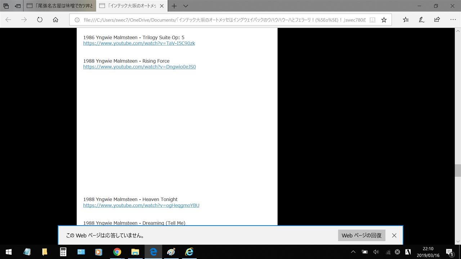Viewport: 461px width, 259px height.
Task: Click the IME input mode indicator
Action: click(408, 252)
